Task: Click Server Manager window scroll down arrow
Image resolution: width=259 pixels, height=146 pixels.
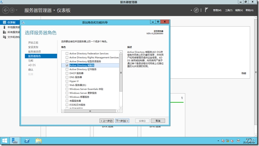Action: tap(256, 135)
